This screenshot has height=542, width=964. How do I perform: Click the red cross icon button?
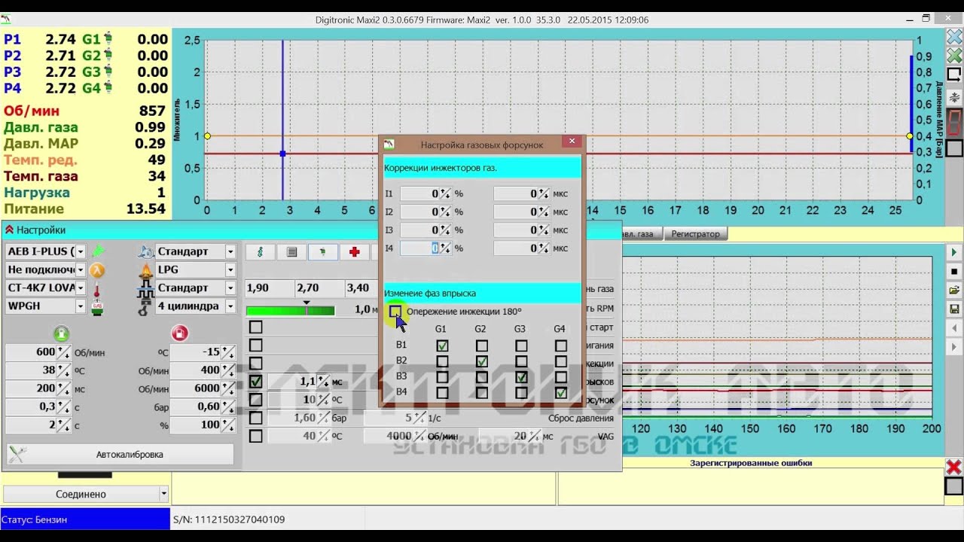click(x=354, y=252)
